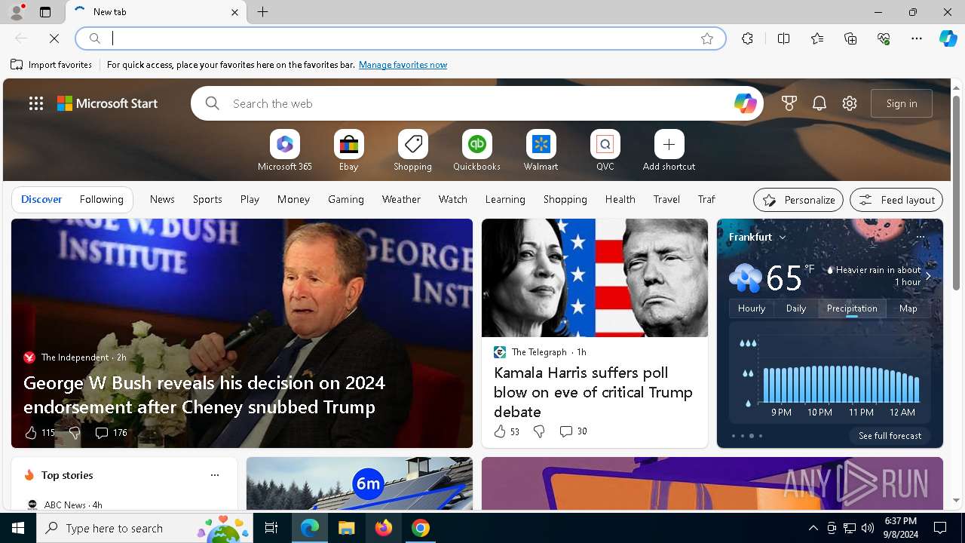This screenshot has height=543, width=965.
Task: Open page settings gear icon
Action: [850, 104]
